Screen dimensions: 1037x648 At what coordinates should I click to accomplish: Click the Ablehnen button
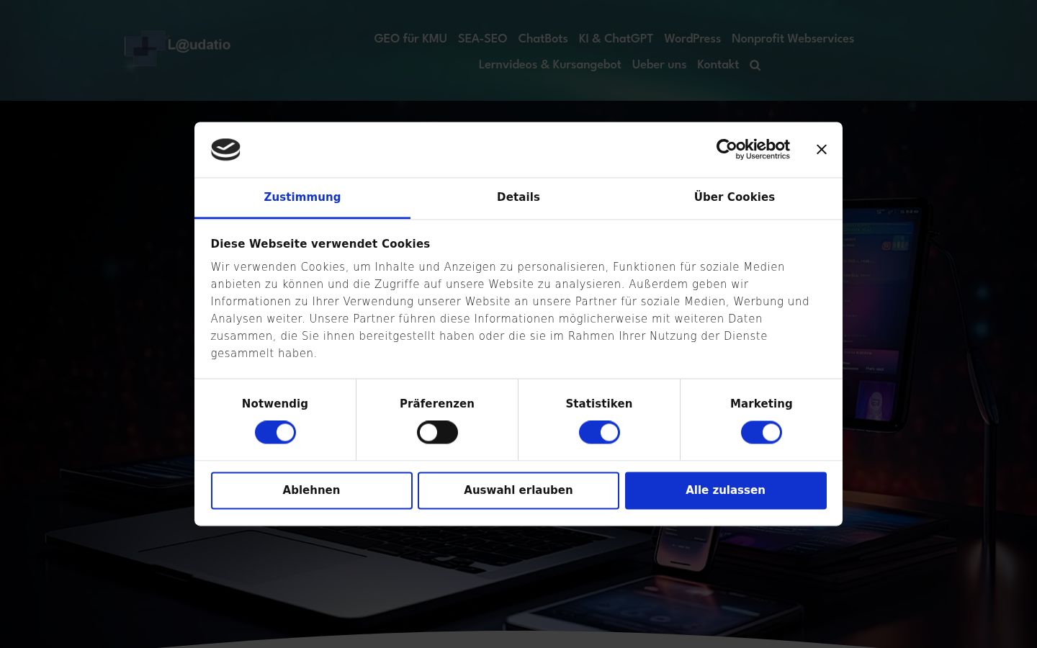pos(311,490)
